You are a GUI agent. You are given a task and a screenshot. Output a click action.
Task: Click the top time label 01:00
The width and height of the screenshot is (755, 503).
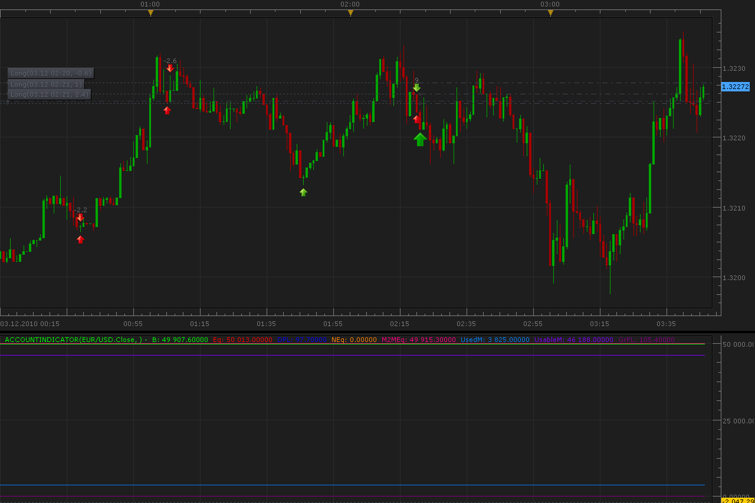150,4
